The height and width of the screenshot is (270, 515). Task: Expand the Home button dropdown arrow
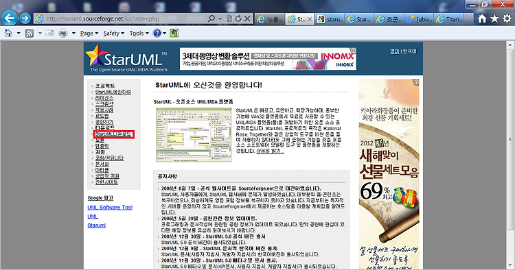[19, 33]
